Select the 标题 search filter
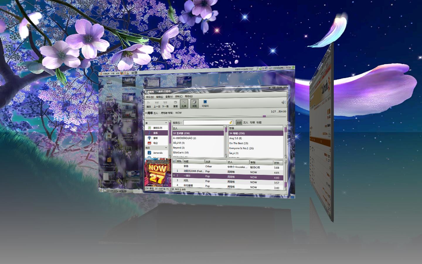The height and width of the screenshot is (264, 422). tap(259, 122)
